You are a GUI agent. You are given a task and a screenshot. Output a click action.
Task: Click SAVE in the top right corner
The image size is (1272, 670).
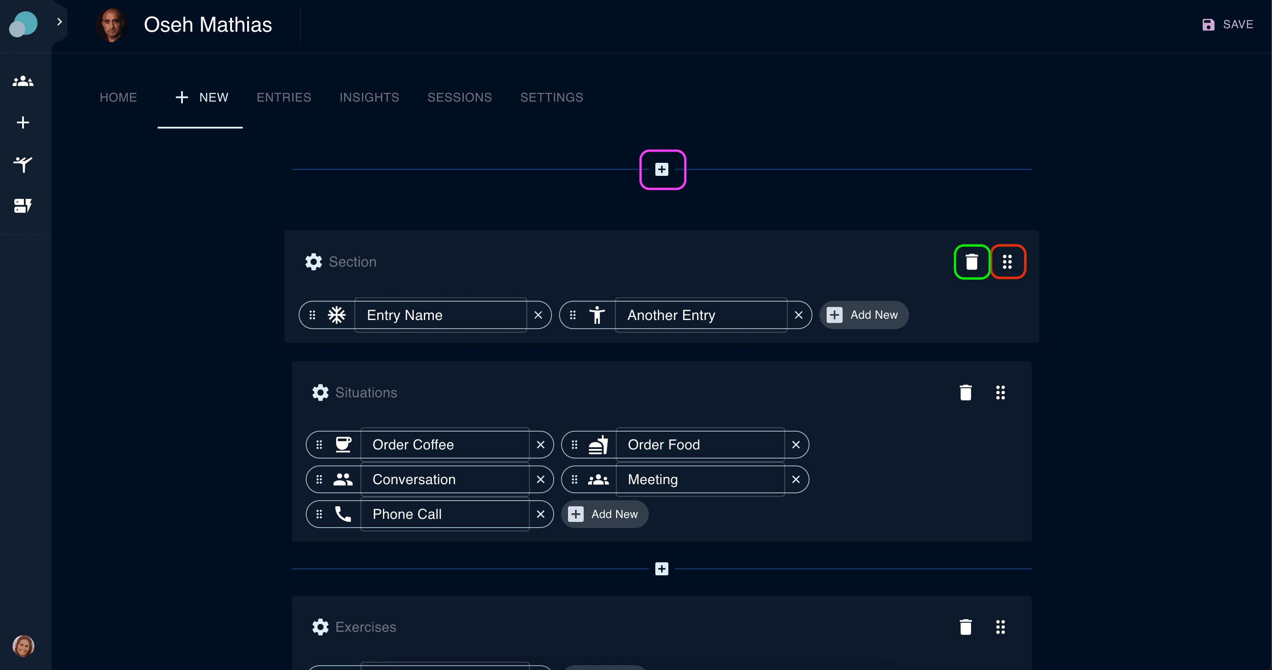[1228, 24]
